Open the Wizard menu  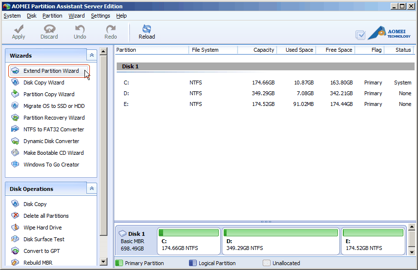77,16
